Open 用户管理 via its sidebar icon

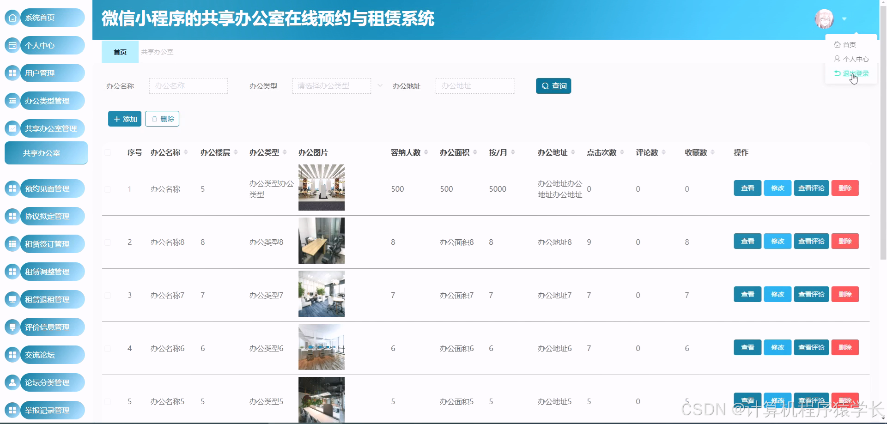(12, 73)
